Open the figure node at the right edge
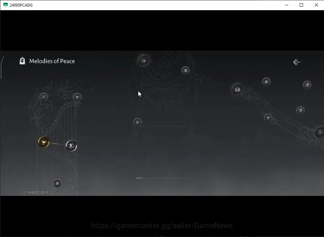This screenshot has height=237, width=324. pos(320,132)
